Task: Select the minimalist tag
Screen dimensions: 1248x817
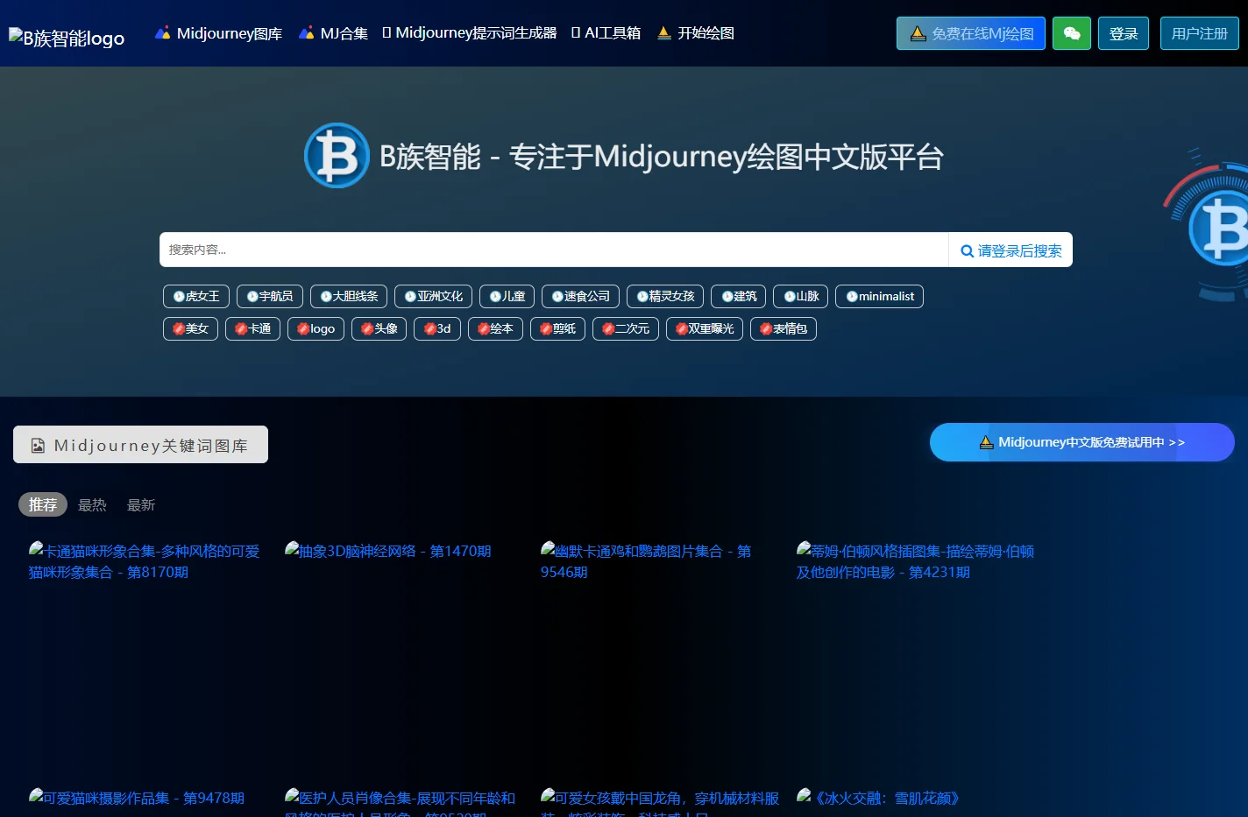Action: [879, 296]
